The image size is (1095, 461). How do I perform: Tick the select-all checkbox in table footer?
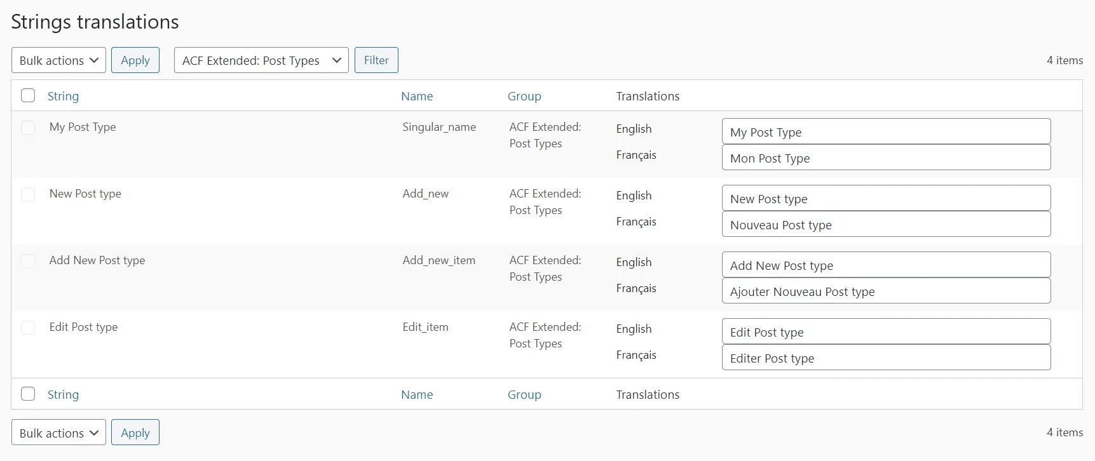coord(28,394)
